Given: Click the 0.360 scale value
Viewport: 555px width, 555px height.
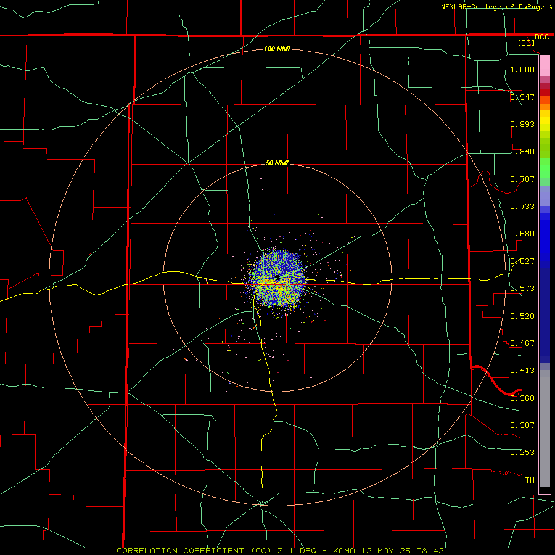Looking at the screenshot, I should tap(522, 398).
